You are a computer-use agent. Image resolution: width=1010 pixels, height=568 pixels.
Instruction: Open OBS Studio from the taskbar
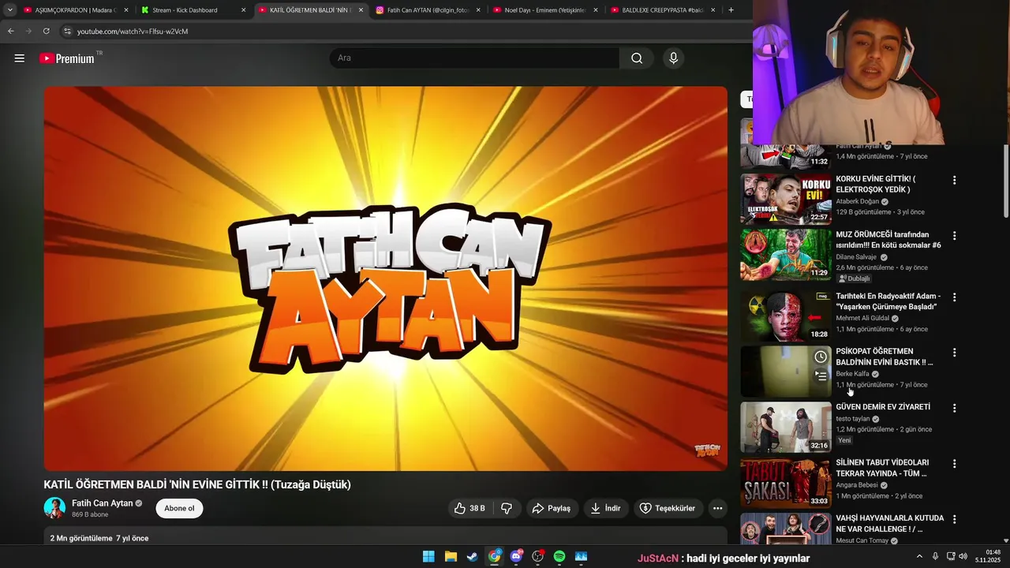tap(538, 556)
